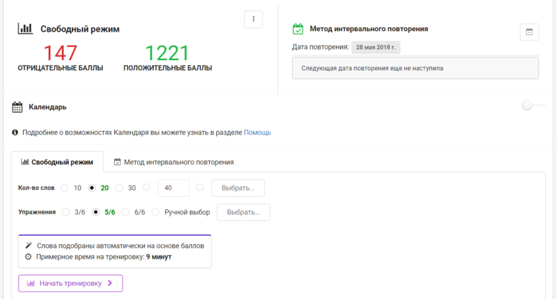Select 10 words radio button
The image size is (557, 299).
tap(65, 187)
